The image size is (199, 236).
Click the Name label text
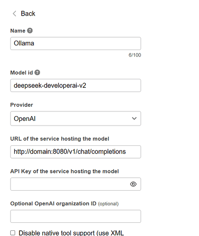pyautogui.click(x=18, y=31)
